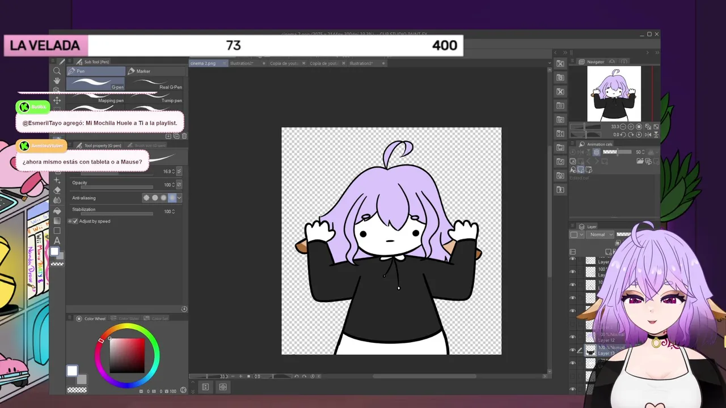Select the Zoom magnifier tool
Viewport: 726px width, 408px height.
(x=57, y=71)
